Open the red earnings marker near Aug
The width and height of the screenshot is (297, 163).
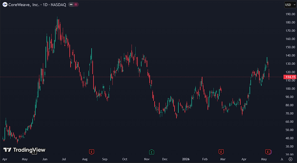point(92,152)
